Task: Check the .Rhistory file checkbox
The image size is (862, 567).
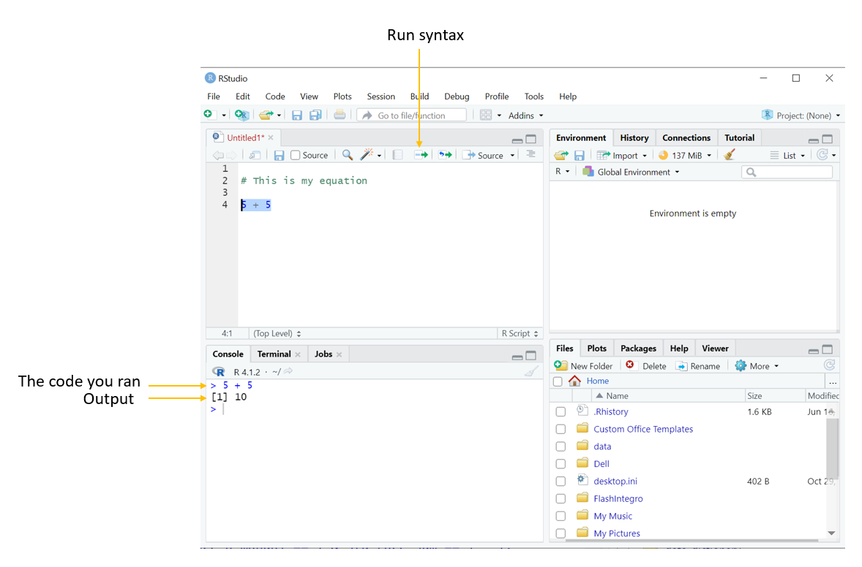Action: (561, 411)
